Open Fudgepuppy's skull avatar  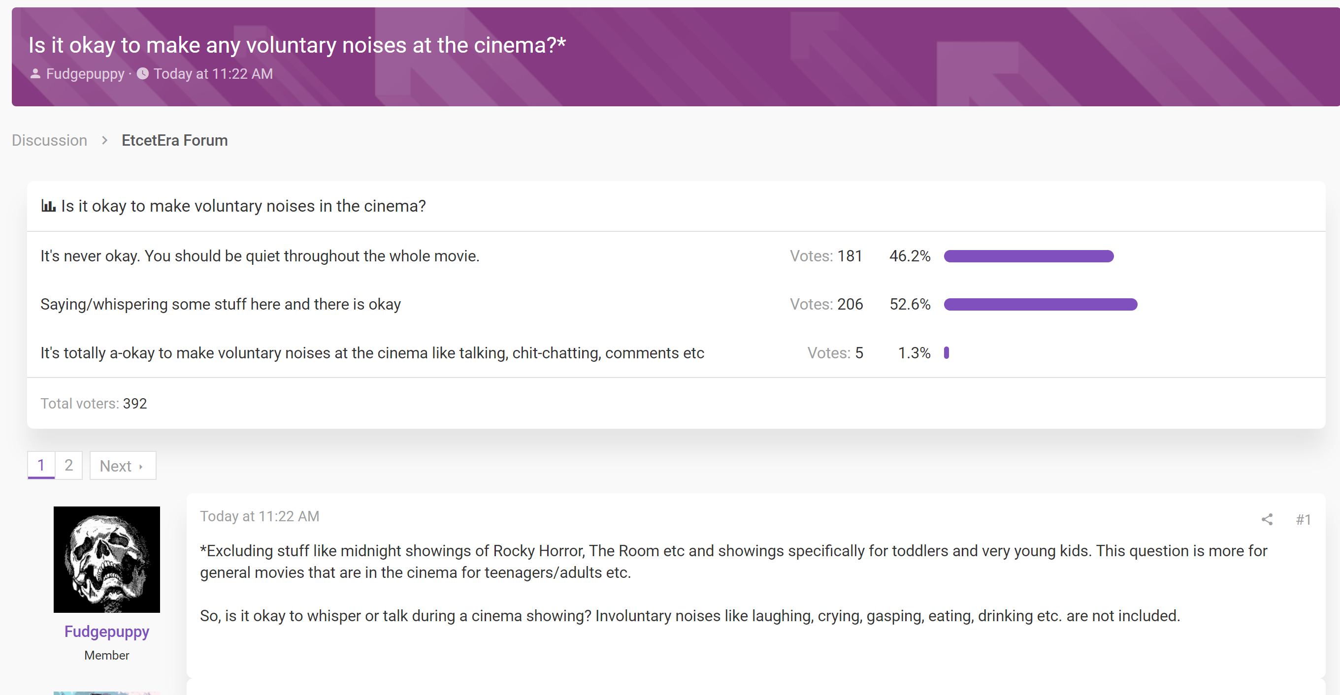tap(107, 559)
